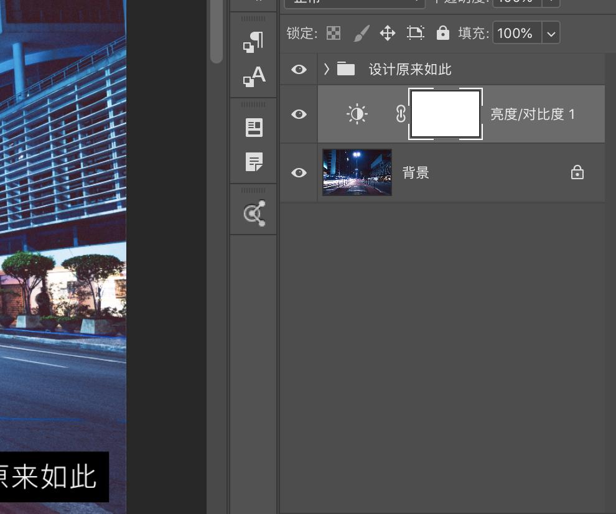Hide the 亮度/对比度 1 adjustment layer
The image size is (616, 514).
pyautogui.click(x=299, y=114)
